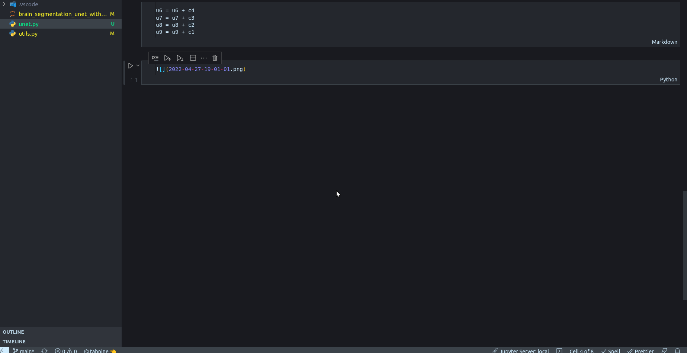Screen dimensions: 687x353
Task: Click Cell 4 of 8 indicator
Action: pyautogui.click(x=581, y=350)
